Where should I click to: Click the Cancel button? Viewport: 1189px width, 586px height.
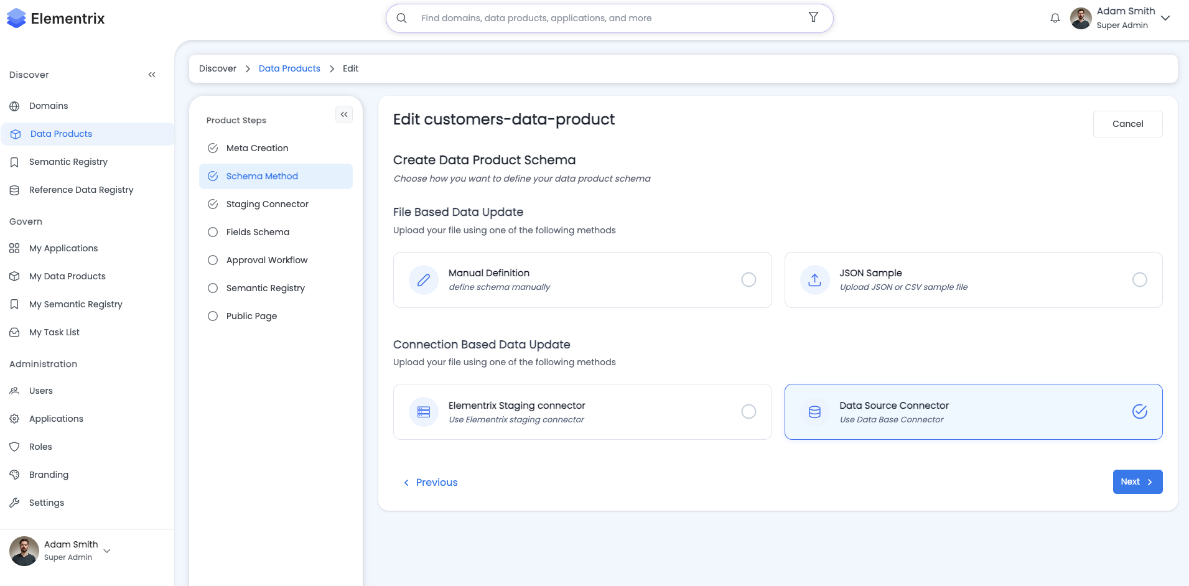pos(1127,124)
